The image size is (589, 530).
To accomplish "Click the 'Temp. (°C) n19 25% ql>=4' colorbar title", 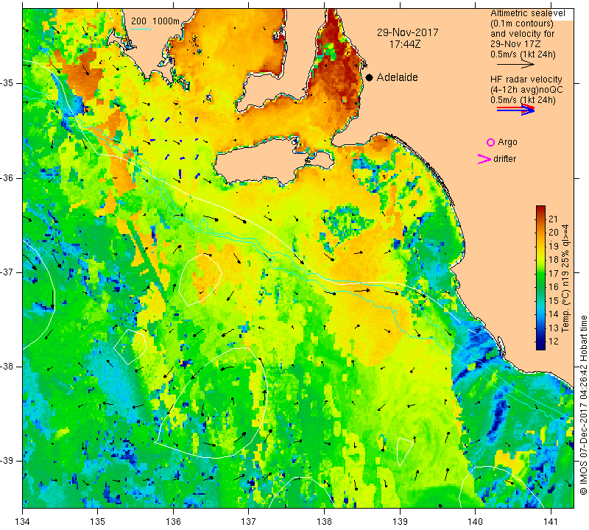I will (565, 278).
